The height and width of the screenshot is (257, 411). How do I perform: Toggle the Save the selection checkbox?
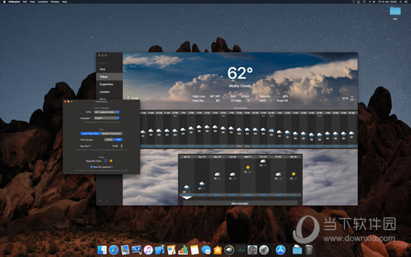tap(92, 167)
